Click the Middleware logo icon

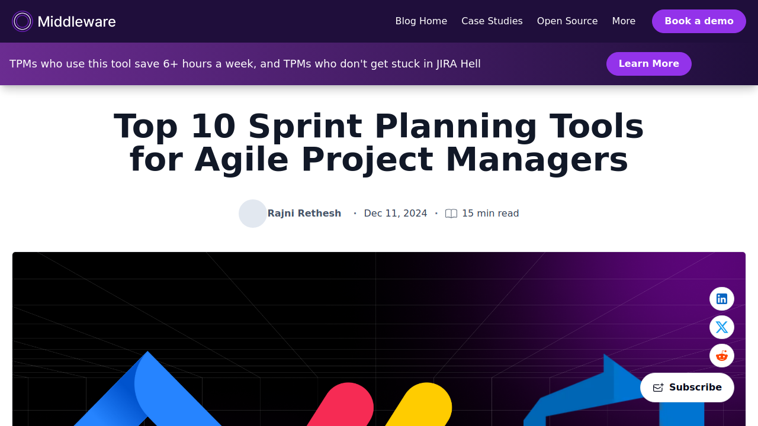[23, 21]
